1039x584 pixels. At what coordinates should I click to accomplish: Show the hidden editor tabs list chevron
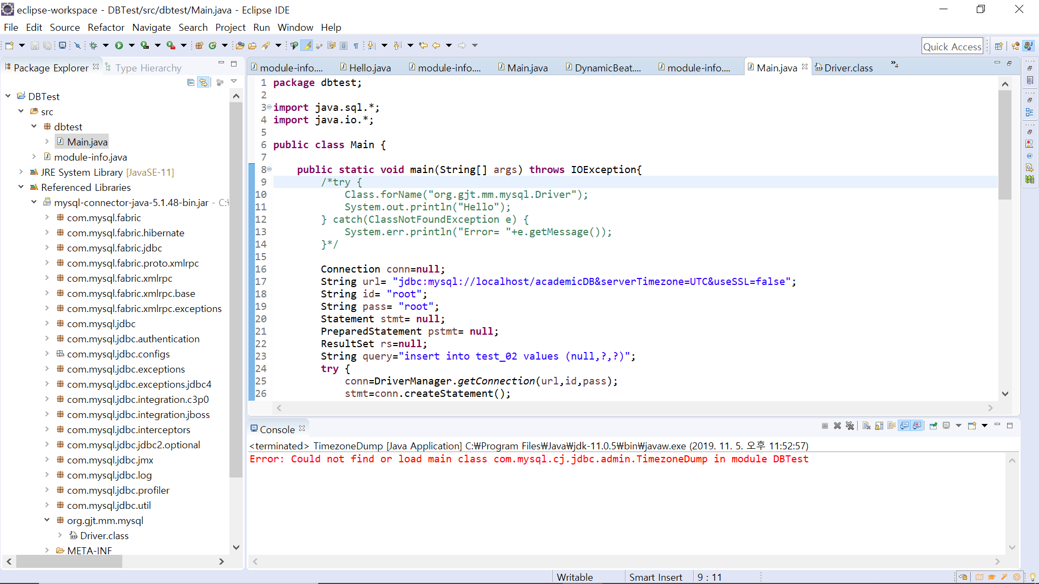pos(895,64)
